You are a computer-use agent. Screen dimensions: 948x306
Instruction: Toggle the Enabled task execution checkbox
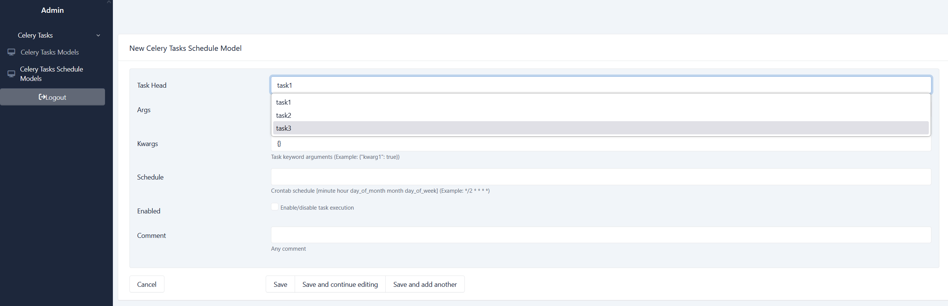pos(275,207)
